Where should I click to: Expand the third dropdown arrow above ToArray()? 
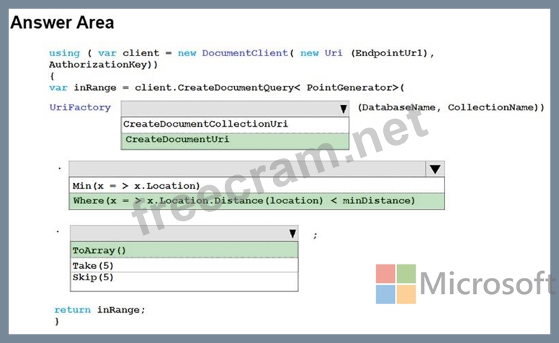coord(292,233)
